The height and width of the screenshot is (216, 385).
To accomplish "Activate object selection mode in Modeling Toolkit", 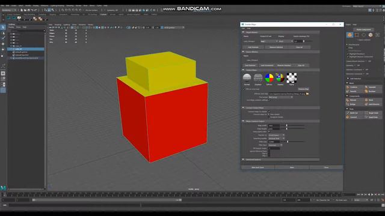I will 350,35.
